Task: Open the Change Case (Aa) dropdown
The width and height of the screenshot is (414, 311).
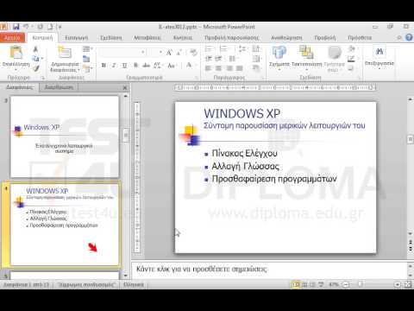Action: pyautogui.click(x=172, y=66)
